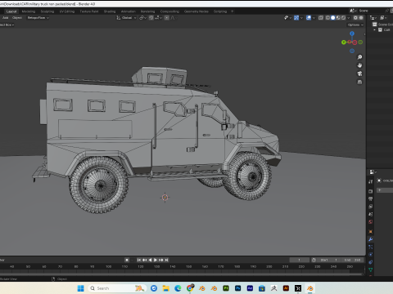Toggle the camera view icon
This screenshot has height=294, width=393.
tap(359, 73)
